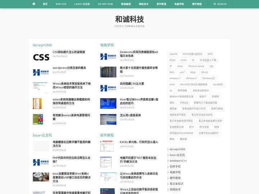
Task: Open article Dedecms实现列表缩图添加alt
Action: pos(139,54)
